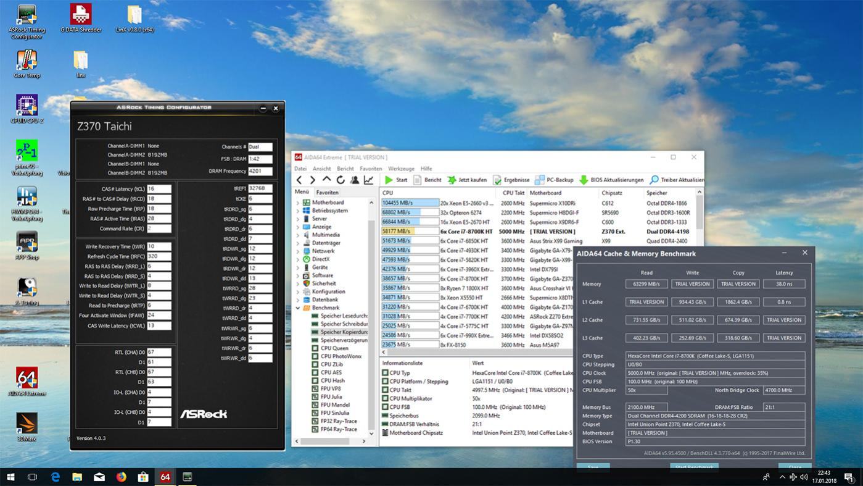Screen dimensions: 863x486
Task: Click the AIDA64 tree panel vertical scrollbar
Action: coord(371,317)
